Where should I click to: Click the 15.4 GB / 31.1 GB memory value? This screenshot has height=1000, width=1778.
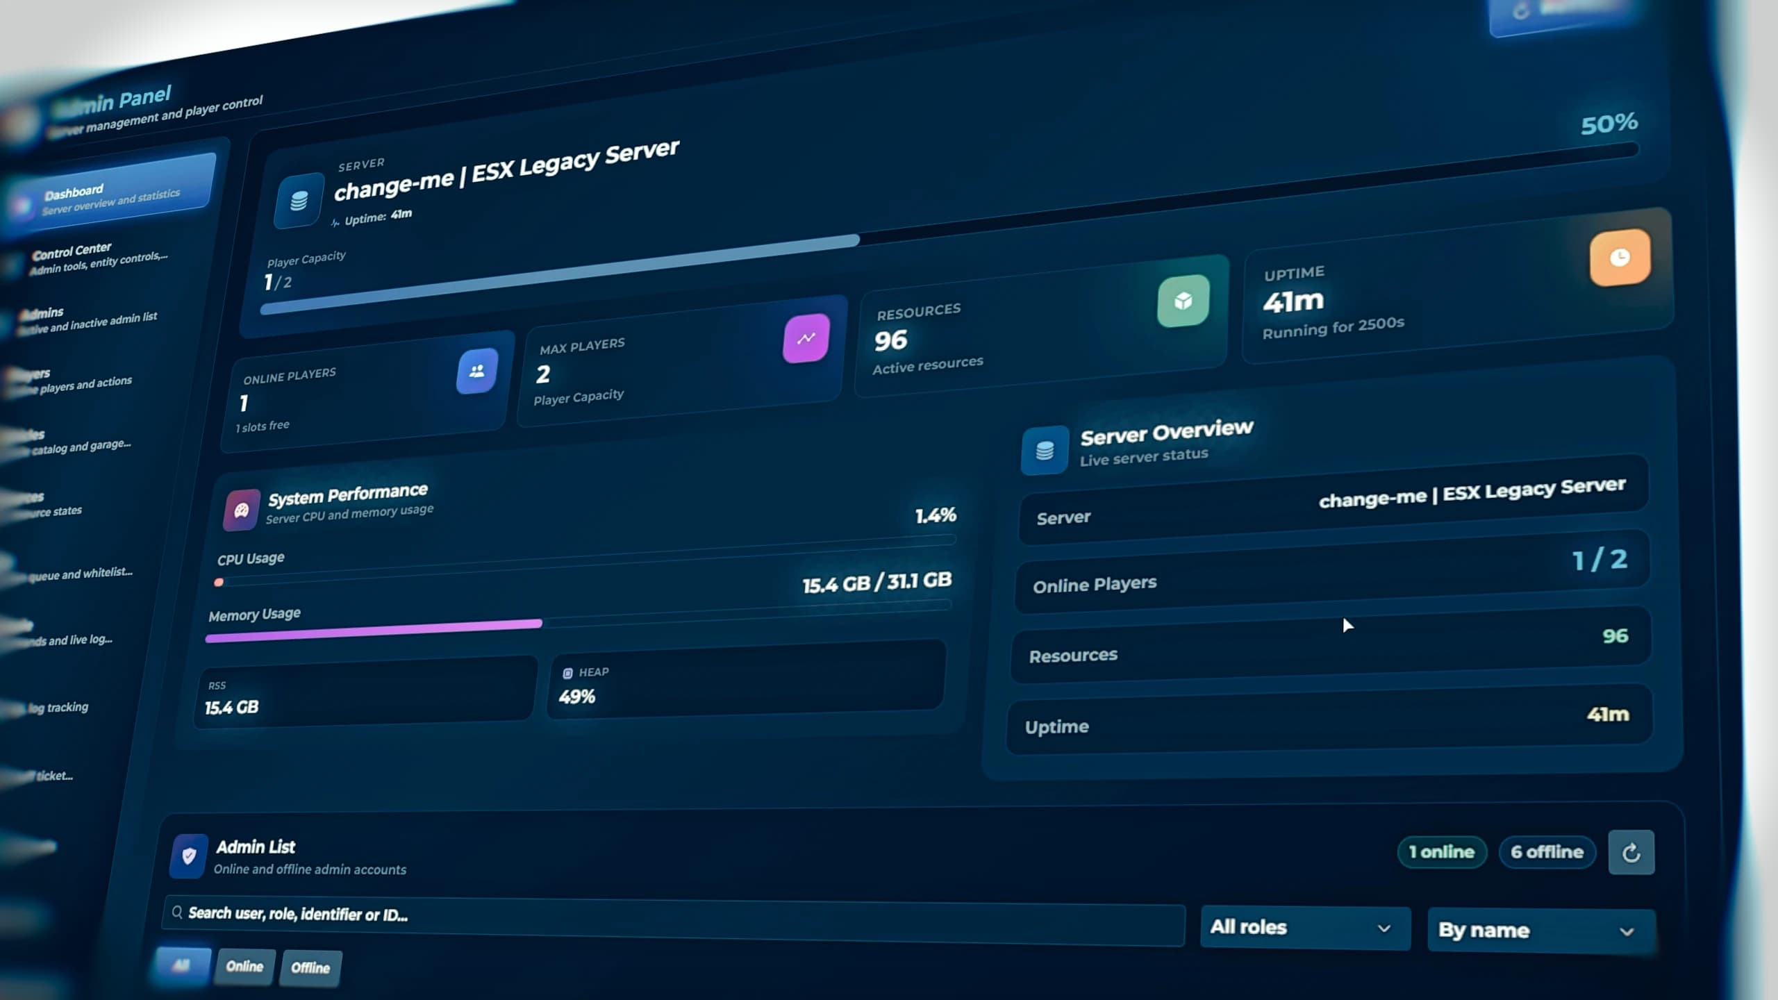click(876, 581)
